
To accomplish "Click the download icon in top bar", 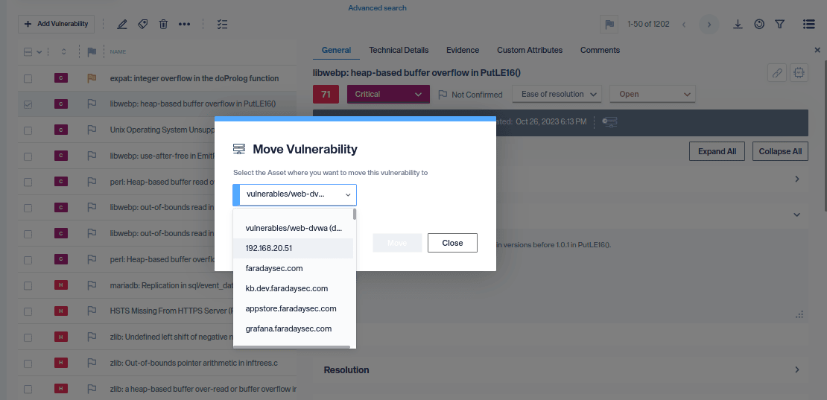I will click(738, 24).
